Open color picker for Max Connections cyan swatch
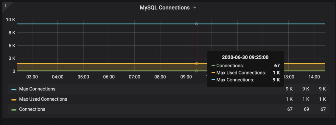The height and width of the screenshot is (125, 336). tap(14, 89)
